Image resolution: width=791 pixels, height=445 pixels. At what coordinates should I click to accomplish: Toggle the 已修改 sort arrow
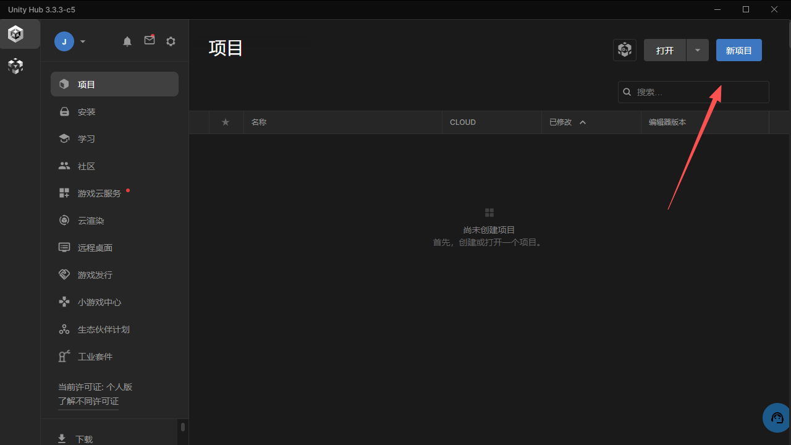[583, 122]
